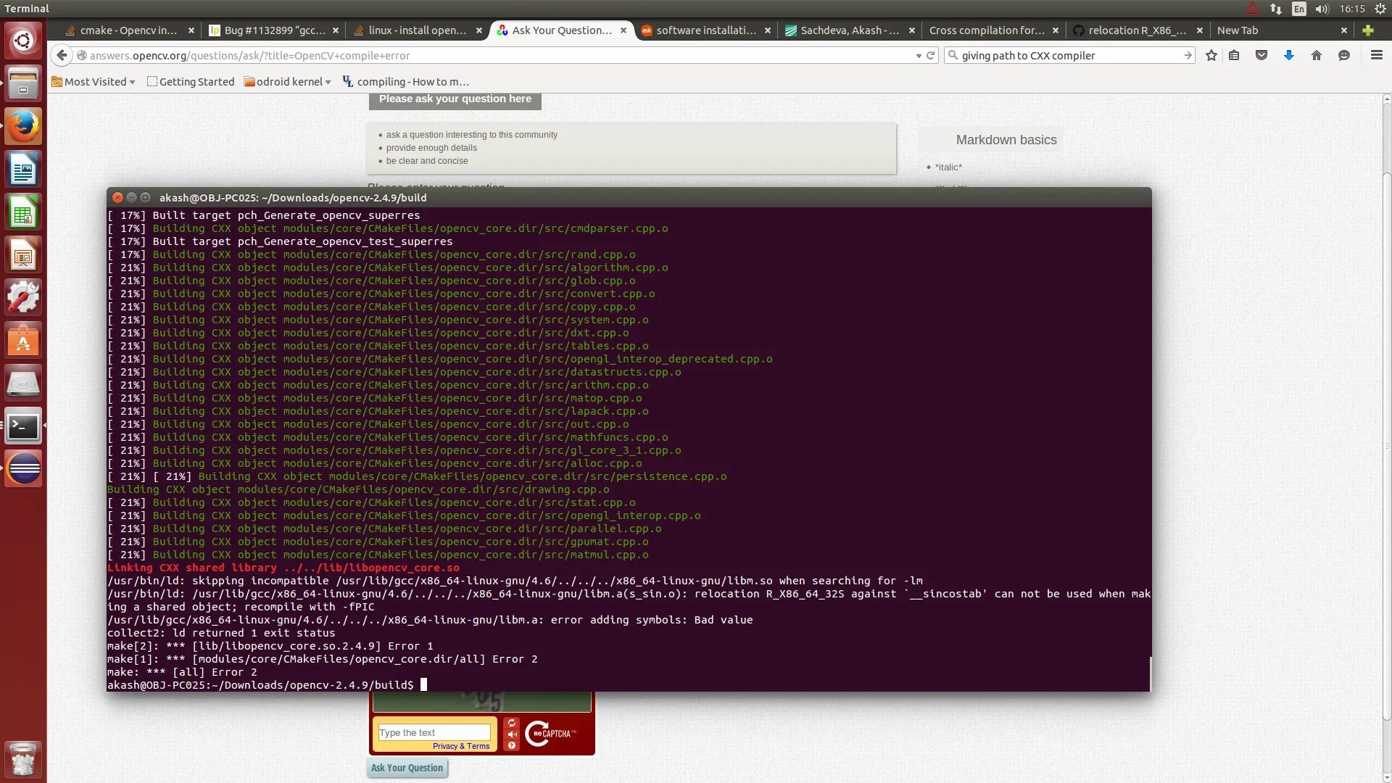Switch reCAPTCHA to audio challenge
Screen dimensions: 1392x783
[512, 734]
